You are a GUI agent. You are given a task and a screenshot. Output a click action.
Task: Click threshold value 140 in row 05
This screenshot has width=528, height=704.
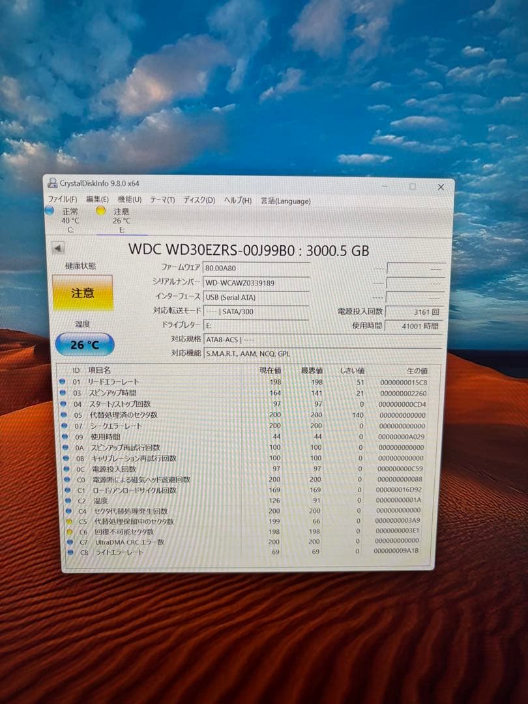[x=358, y=415]
